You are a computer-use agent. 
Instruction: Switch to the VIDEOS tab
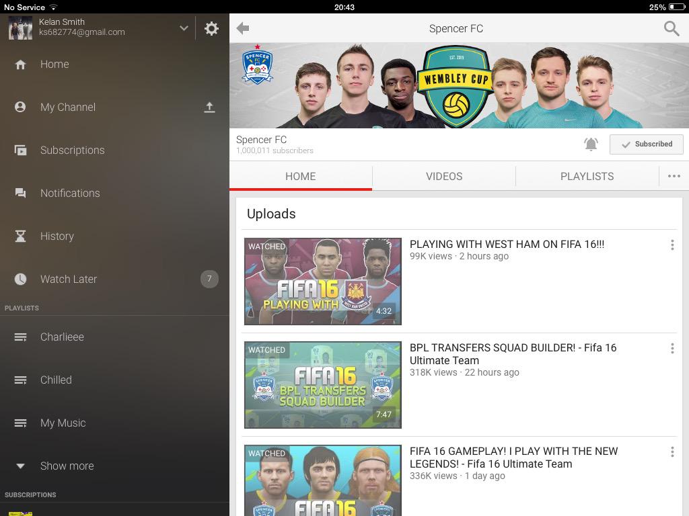[x=444, y=177]
